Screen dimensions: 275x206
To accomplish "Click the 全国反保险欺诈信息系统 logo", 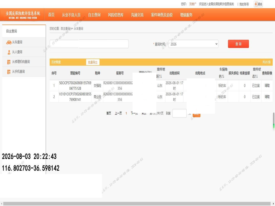I will [23, 15].
